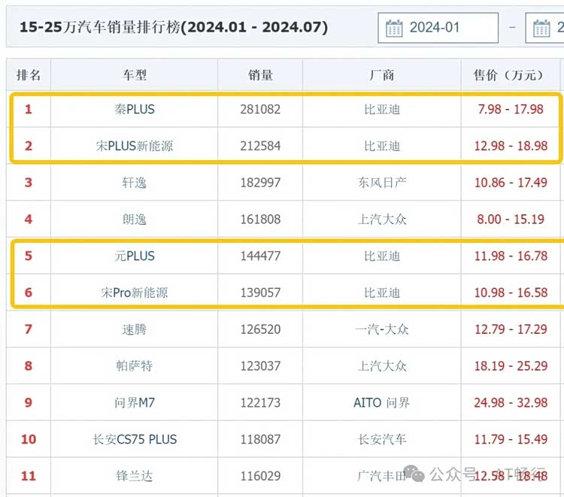
Task: Click the 东风日产 manufacturer link
Action: coord(382,183)
